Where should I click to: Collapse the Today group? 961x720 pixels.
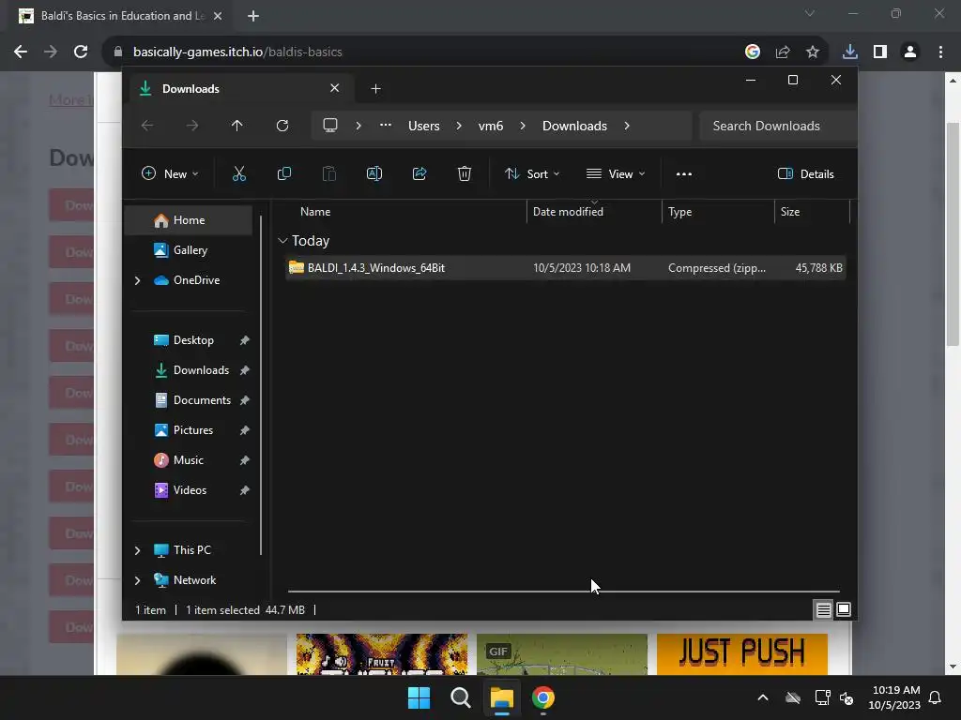pyautogui.click(x=282, y=241)
